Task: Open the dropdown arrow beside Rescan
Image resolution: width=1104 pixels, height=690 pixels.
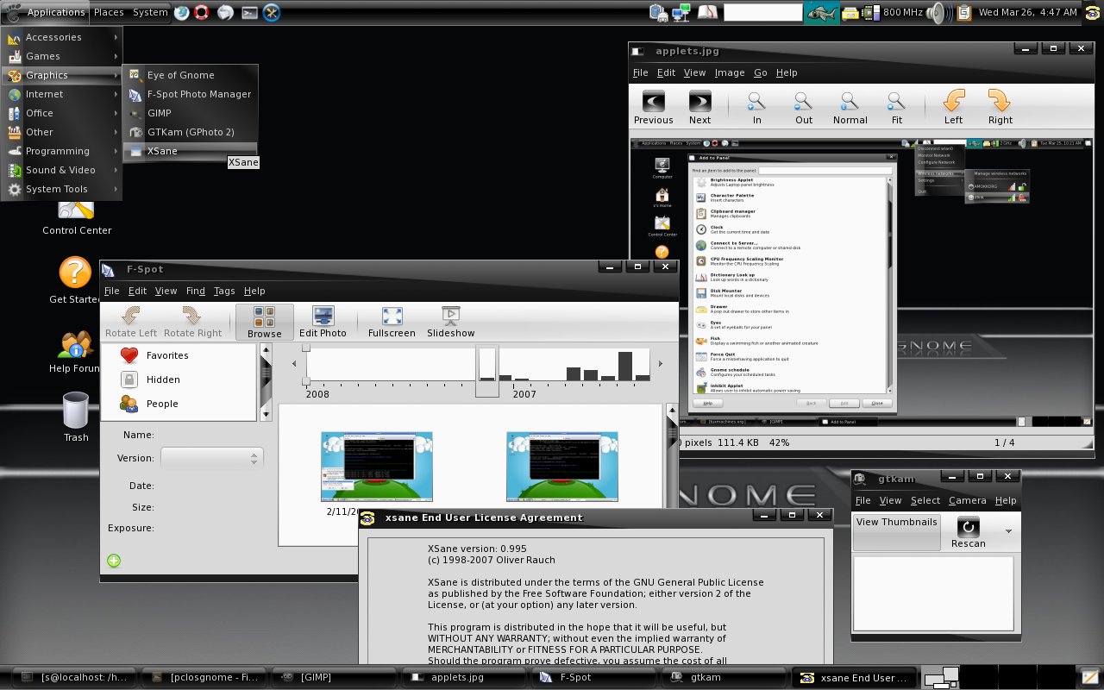Action: (1007, 531)
